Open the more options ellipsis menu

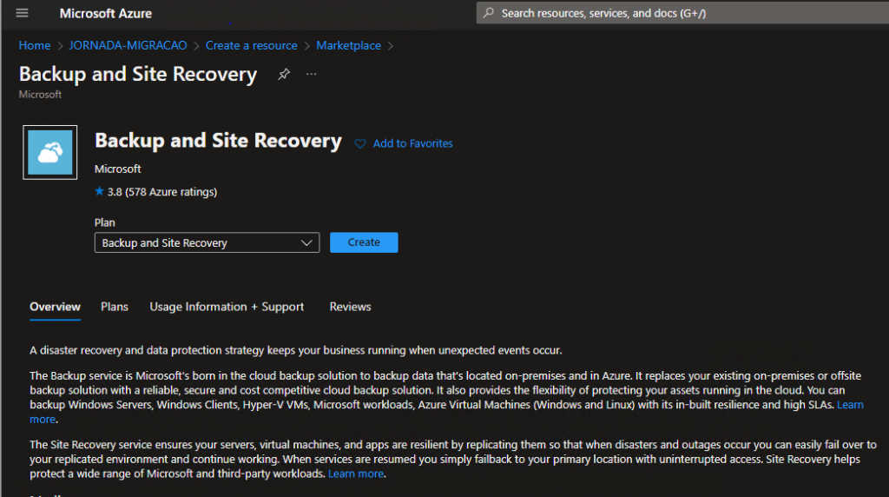pyautogui.click(x=312, y=75)
